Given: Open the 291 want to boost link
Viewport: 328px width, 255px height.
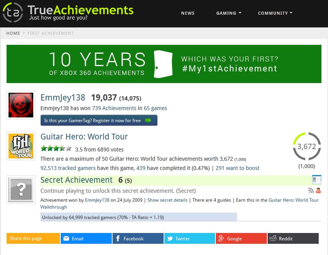Looking at the screenshot, I should point(237,168).
